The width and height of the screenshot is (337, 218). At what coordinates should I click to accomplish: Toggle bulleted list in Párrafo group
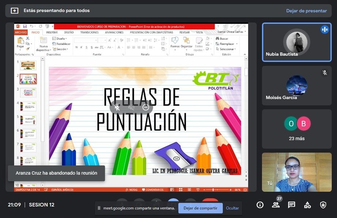pyautogui.click(x=129, y=40)
